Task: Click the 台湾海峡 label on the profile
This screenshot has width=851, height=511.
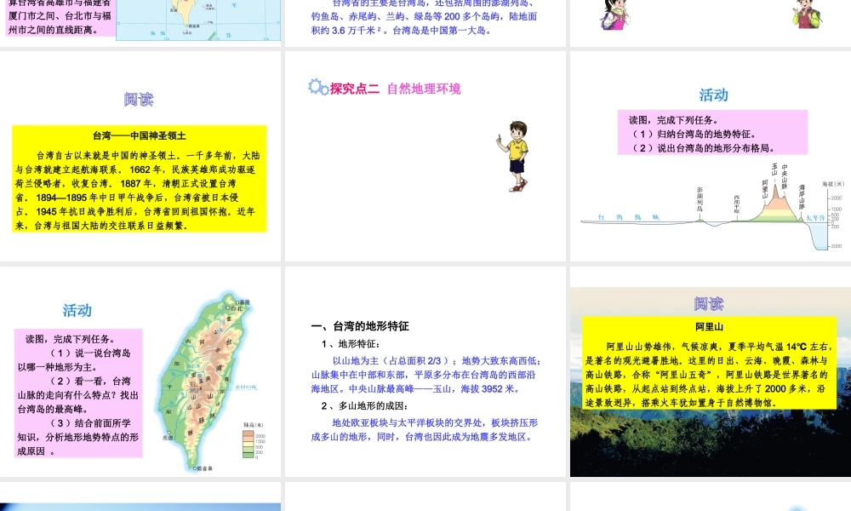Action: point(629,217)
